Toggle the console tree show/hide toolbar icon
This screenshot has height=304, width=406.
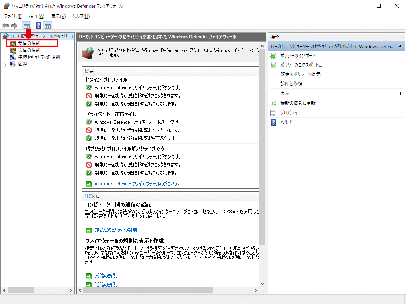26,26
